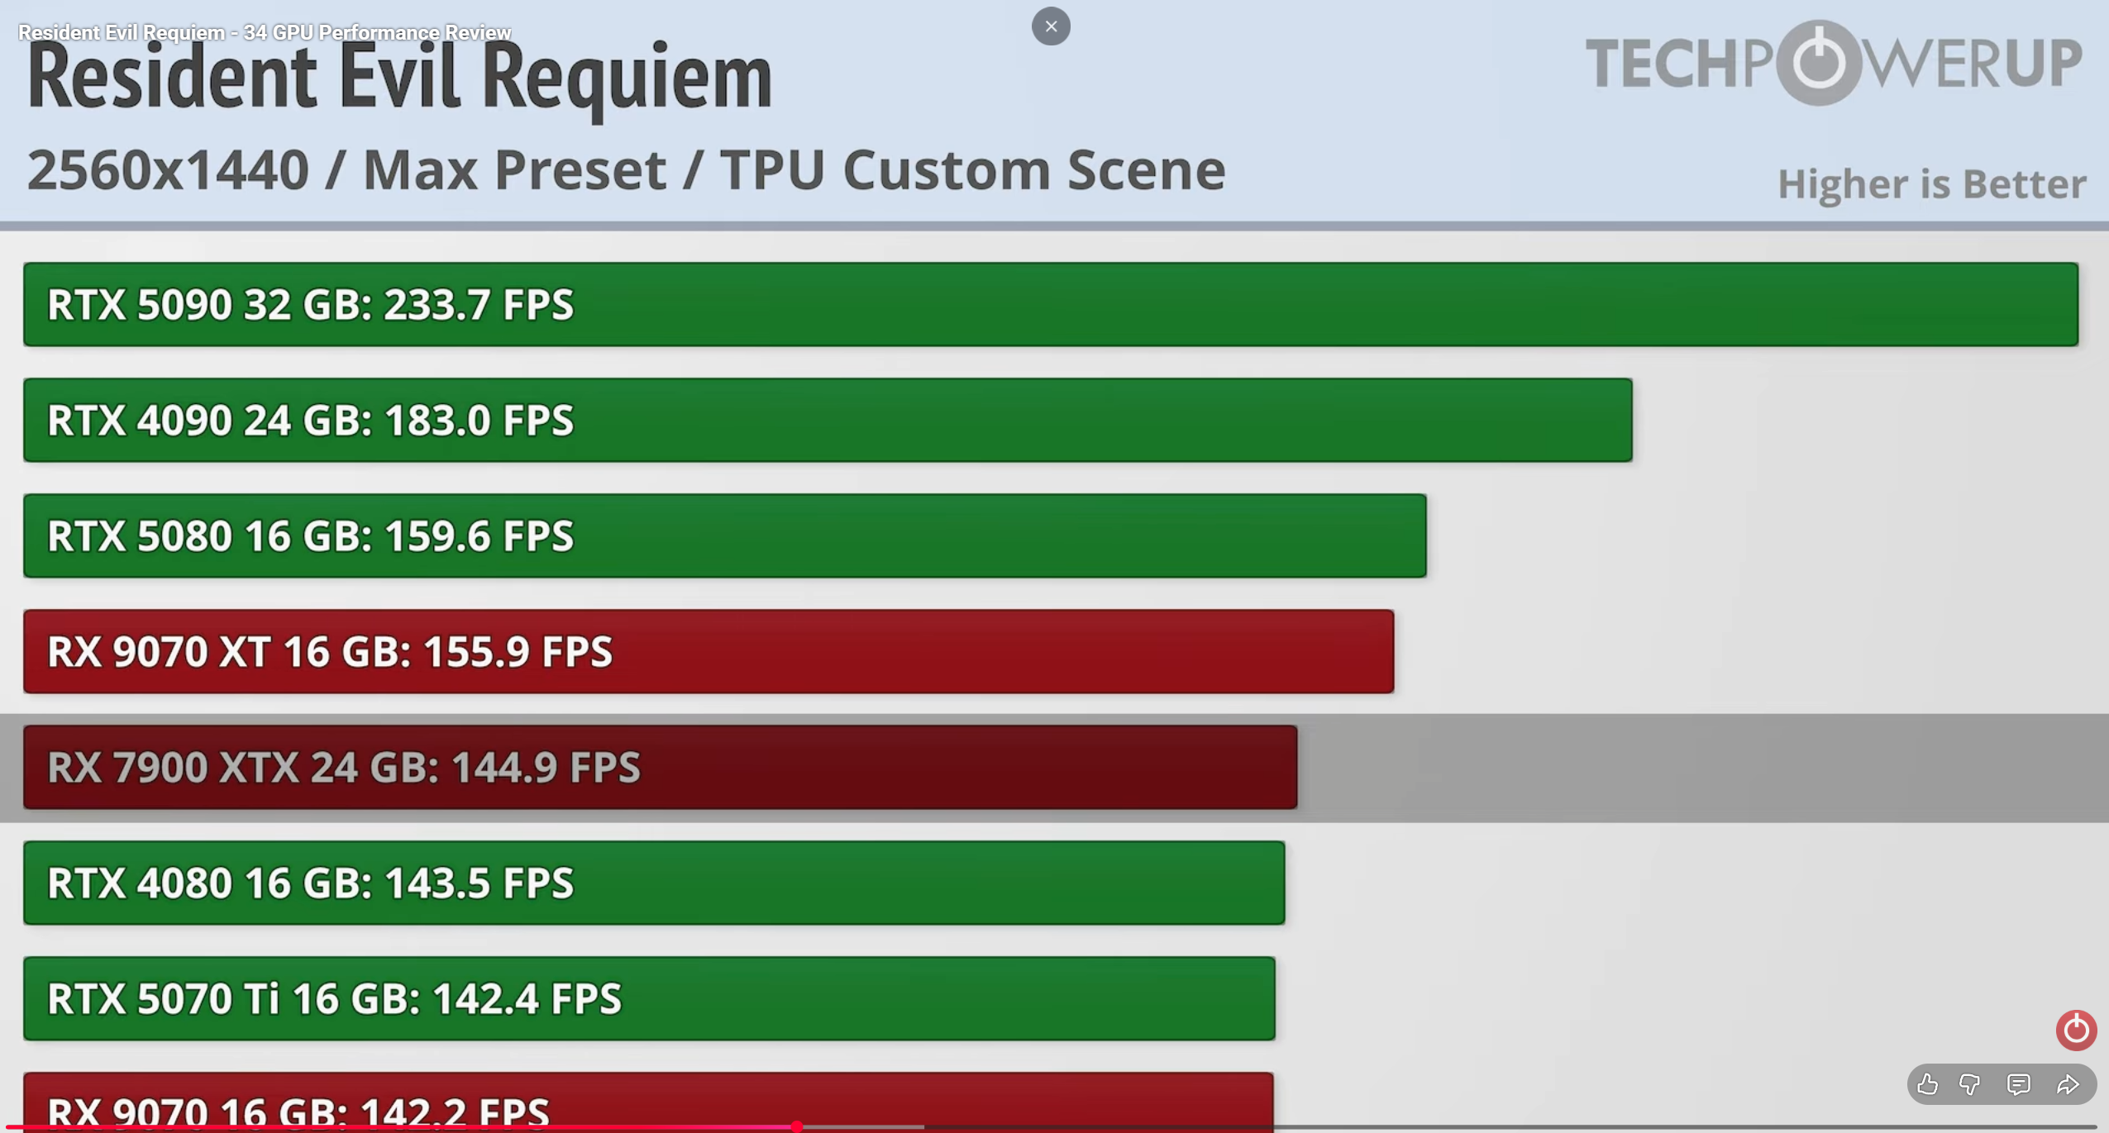Click the Resident Evil Requiem chart heading
Viewport: 2109px width, 1133px height.
tap(399, 80)
